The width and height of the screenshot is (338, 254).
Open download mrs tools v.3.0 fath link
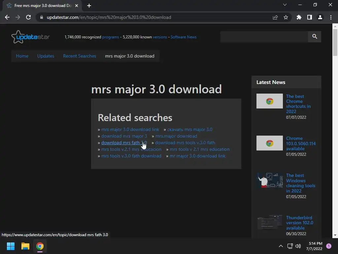[185, 143]
